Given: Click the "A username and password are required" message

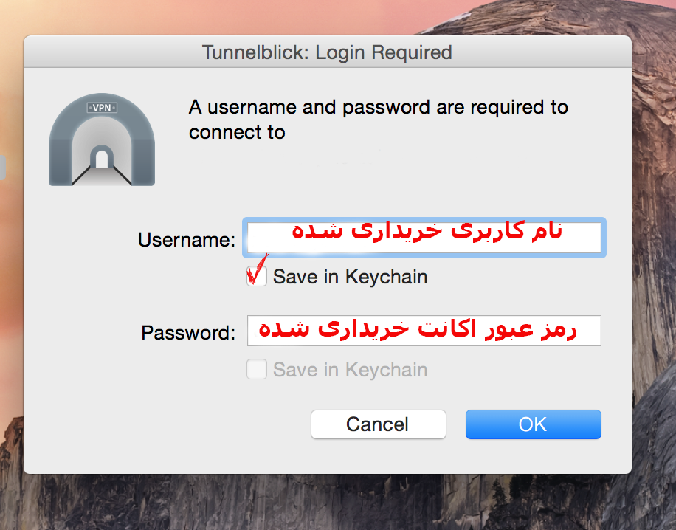Looking at the screenshot, I should [378, 120].
